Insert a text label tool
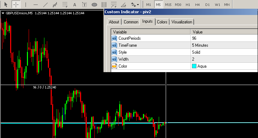The image size is (258, 138). coord(84,5)
